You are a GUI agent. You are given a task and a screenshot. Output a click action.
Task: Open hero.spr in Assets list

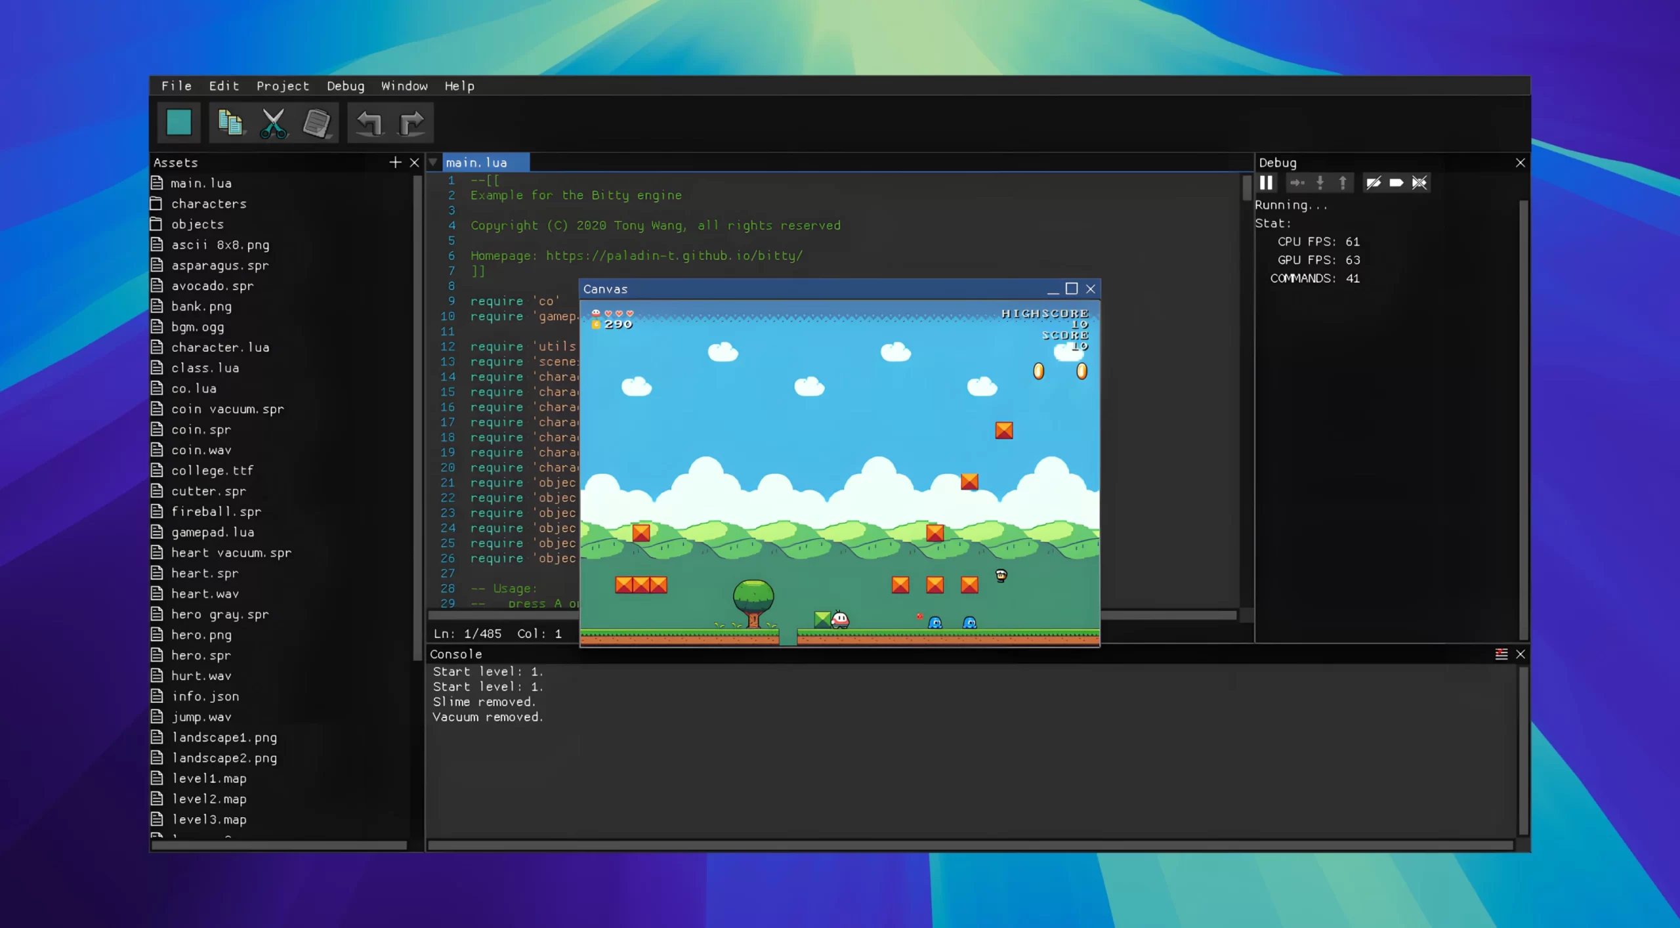(x=200, y=655)
